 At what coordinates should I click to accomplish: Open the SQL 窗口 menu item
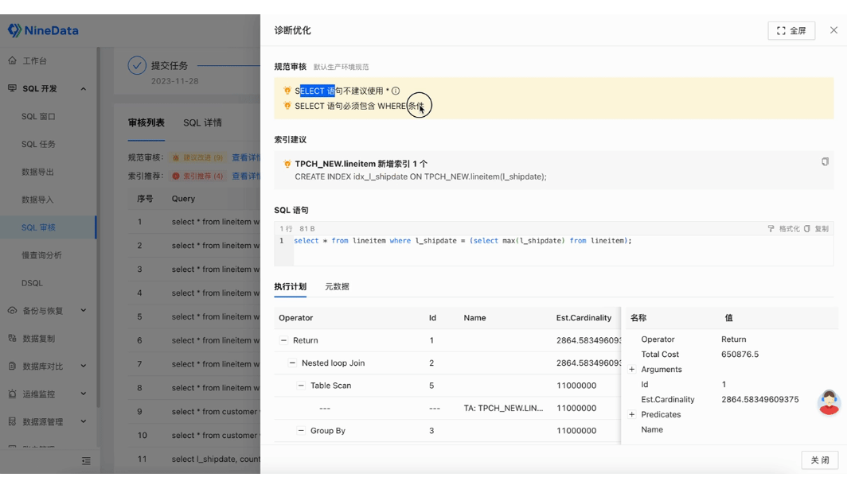[x=38, y=116]
